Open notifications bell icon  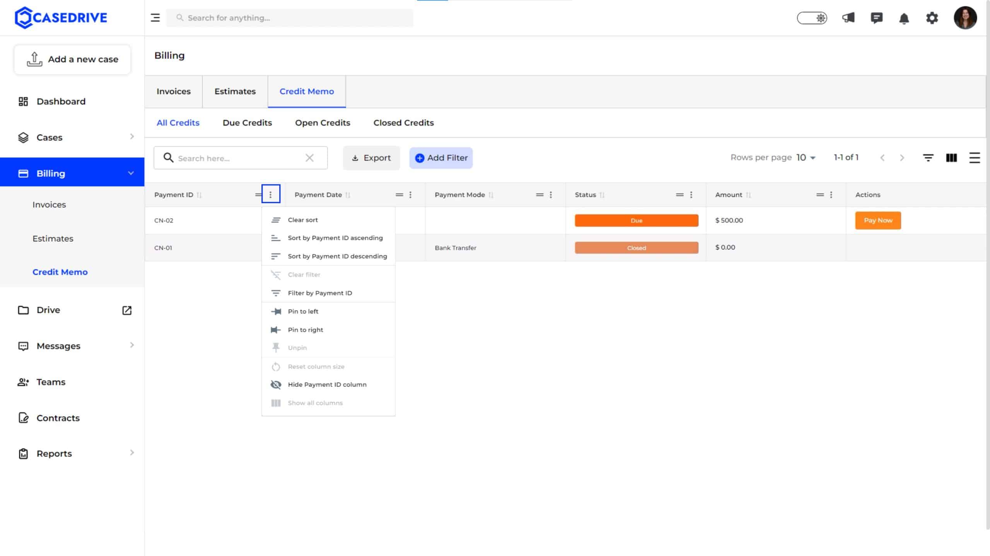click(x=904, y=18)
